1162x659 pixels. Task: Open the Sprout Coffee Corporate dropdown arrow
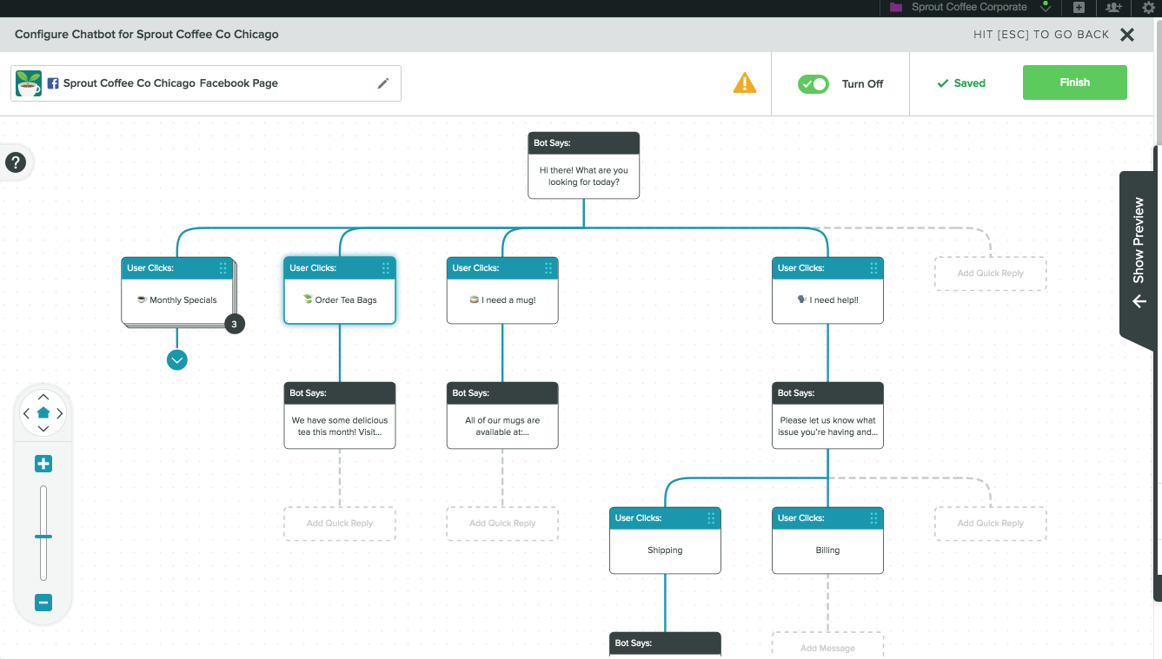tap(1046, 8)
